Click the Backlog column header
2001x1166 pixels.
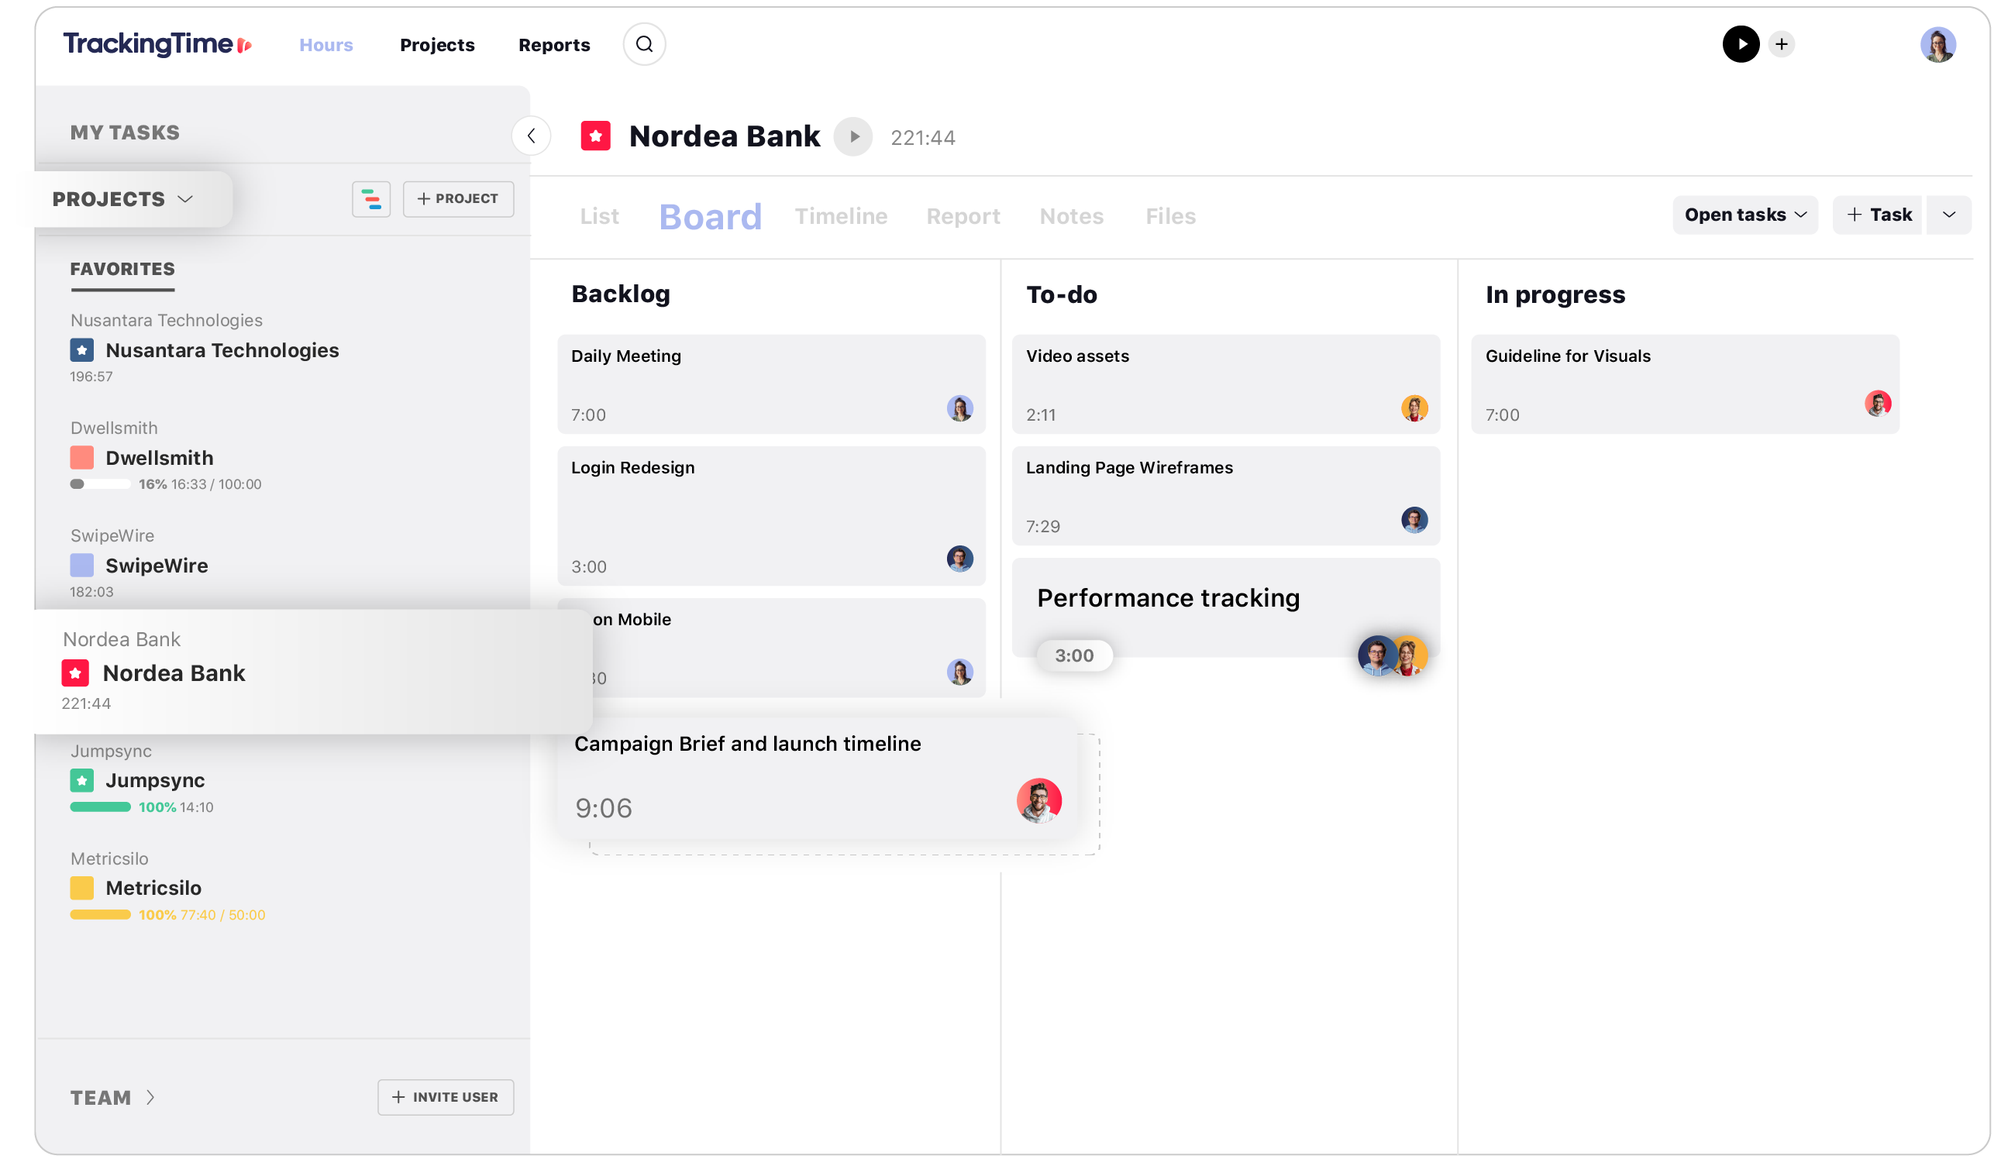[620, 294]
